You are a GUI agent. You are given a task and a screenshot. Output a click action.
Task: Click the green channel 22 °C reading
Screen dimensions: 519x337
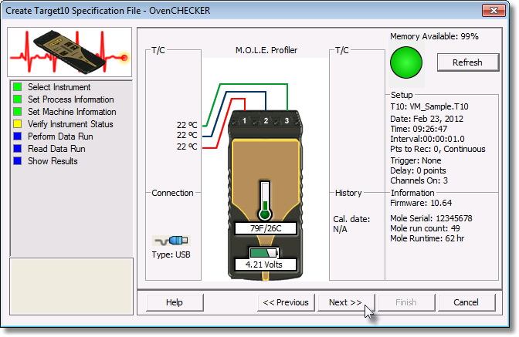[x=187, y=125]
